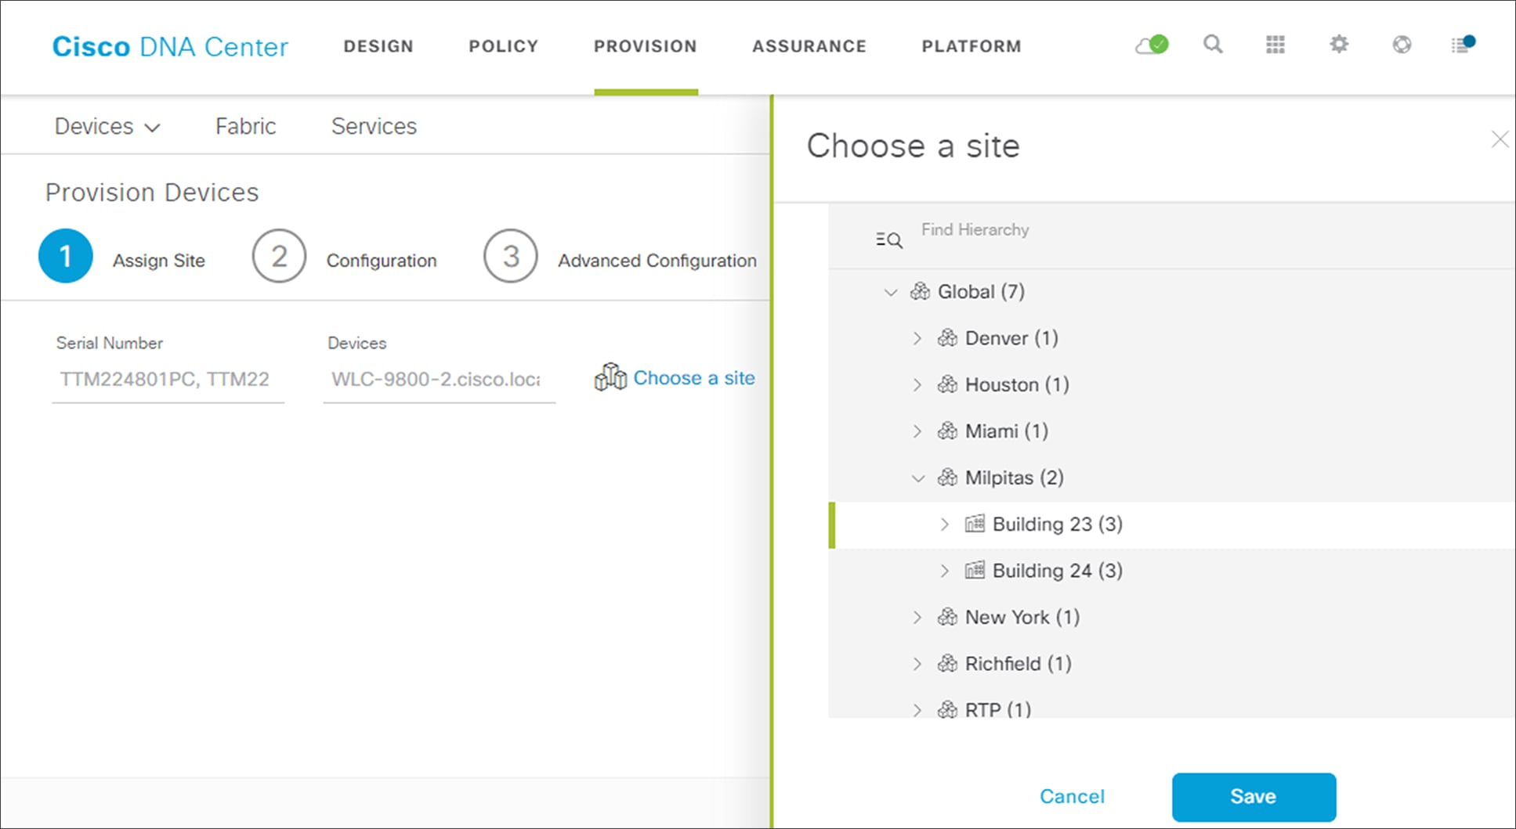Open the POLICY menu
Viewport: 1516px width, 829px height.
[504, 46]
